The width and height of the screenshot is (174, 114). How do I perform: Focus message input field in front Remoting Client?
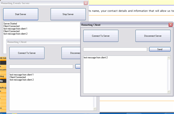point(115,49)
